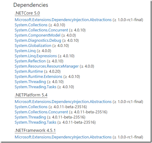Open the System.Globalization package link
Image resolution: width=152 pixels, height=143 pixels.
click(33, 46)
